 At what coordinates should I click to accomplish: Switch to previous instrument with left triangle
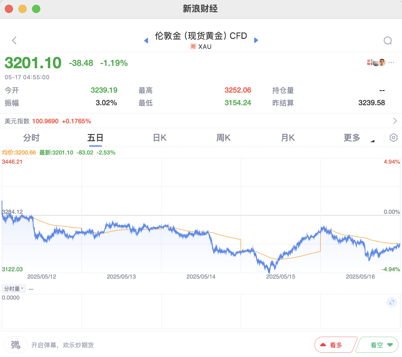tap(146, 41)
